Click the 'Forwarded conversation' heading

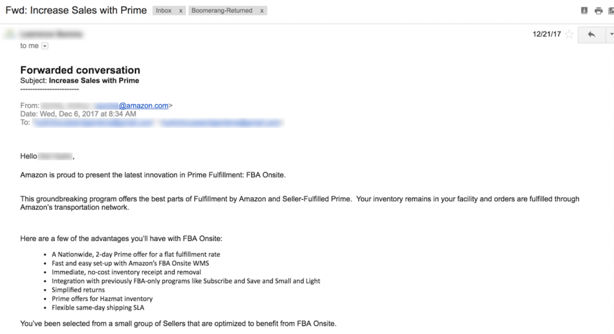[x=80, y=70]
